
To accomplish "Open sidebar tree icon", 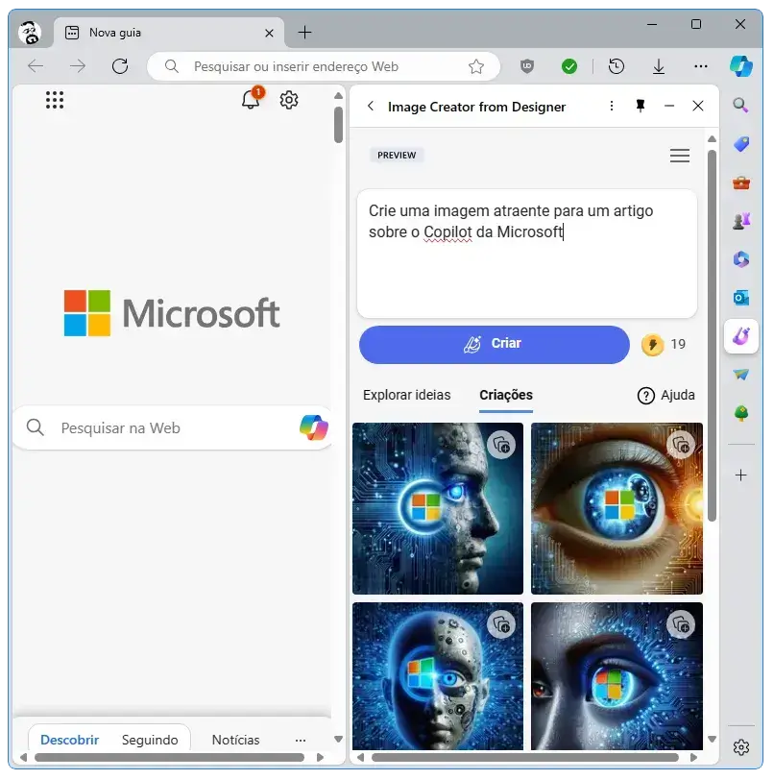I will coord(740,413).
